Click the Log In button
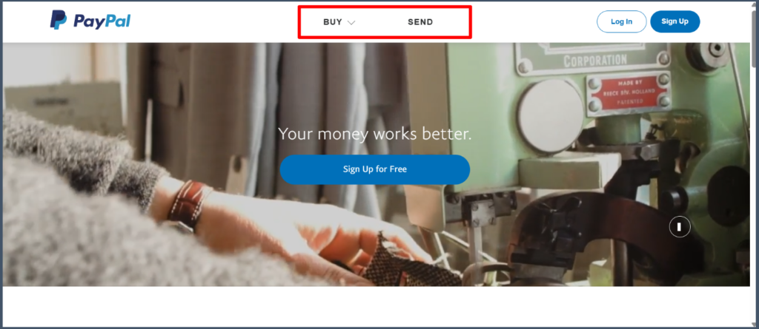759x329 pixels. [x=622, y=21]
